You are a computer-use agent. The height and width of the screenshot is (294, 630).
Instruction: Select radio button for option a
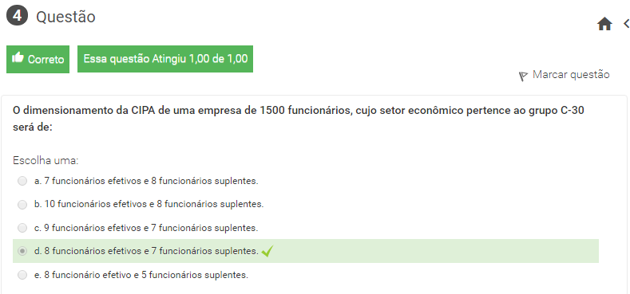coord(22,182)
